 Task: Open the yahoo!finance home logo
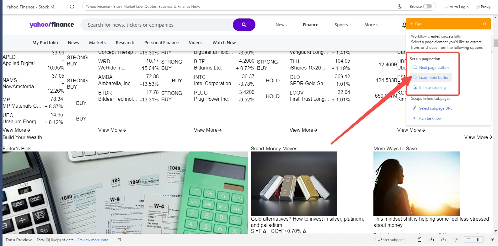[52, 24]
